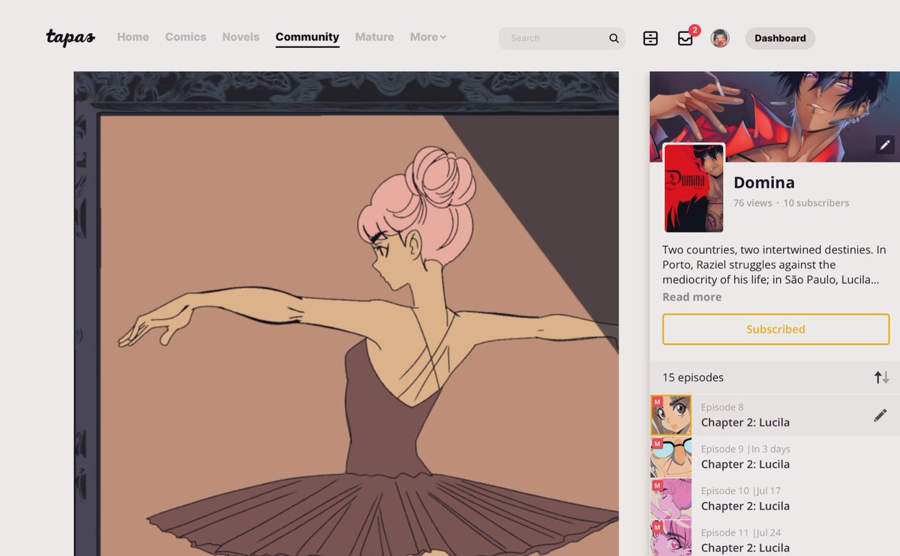
Task: Expand the More navigation dropdown
Action: pos(427,37)
